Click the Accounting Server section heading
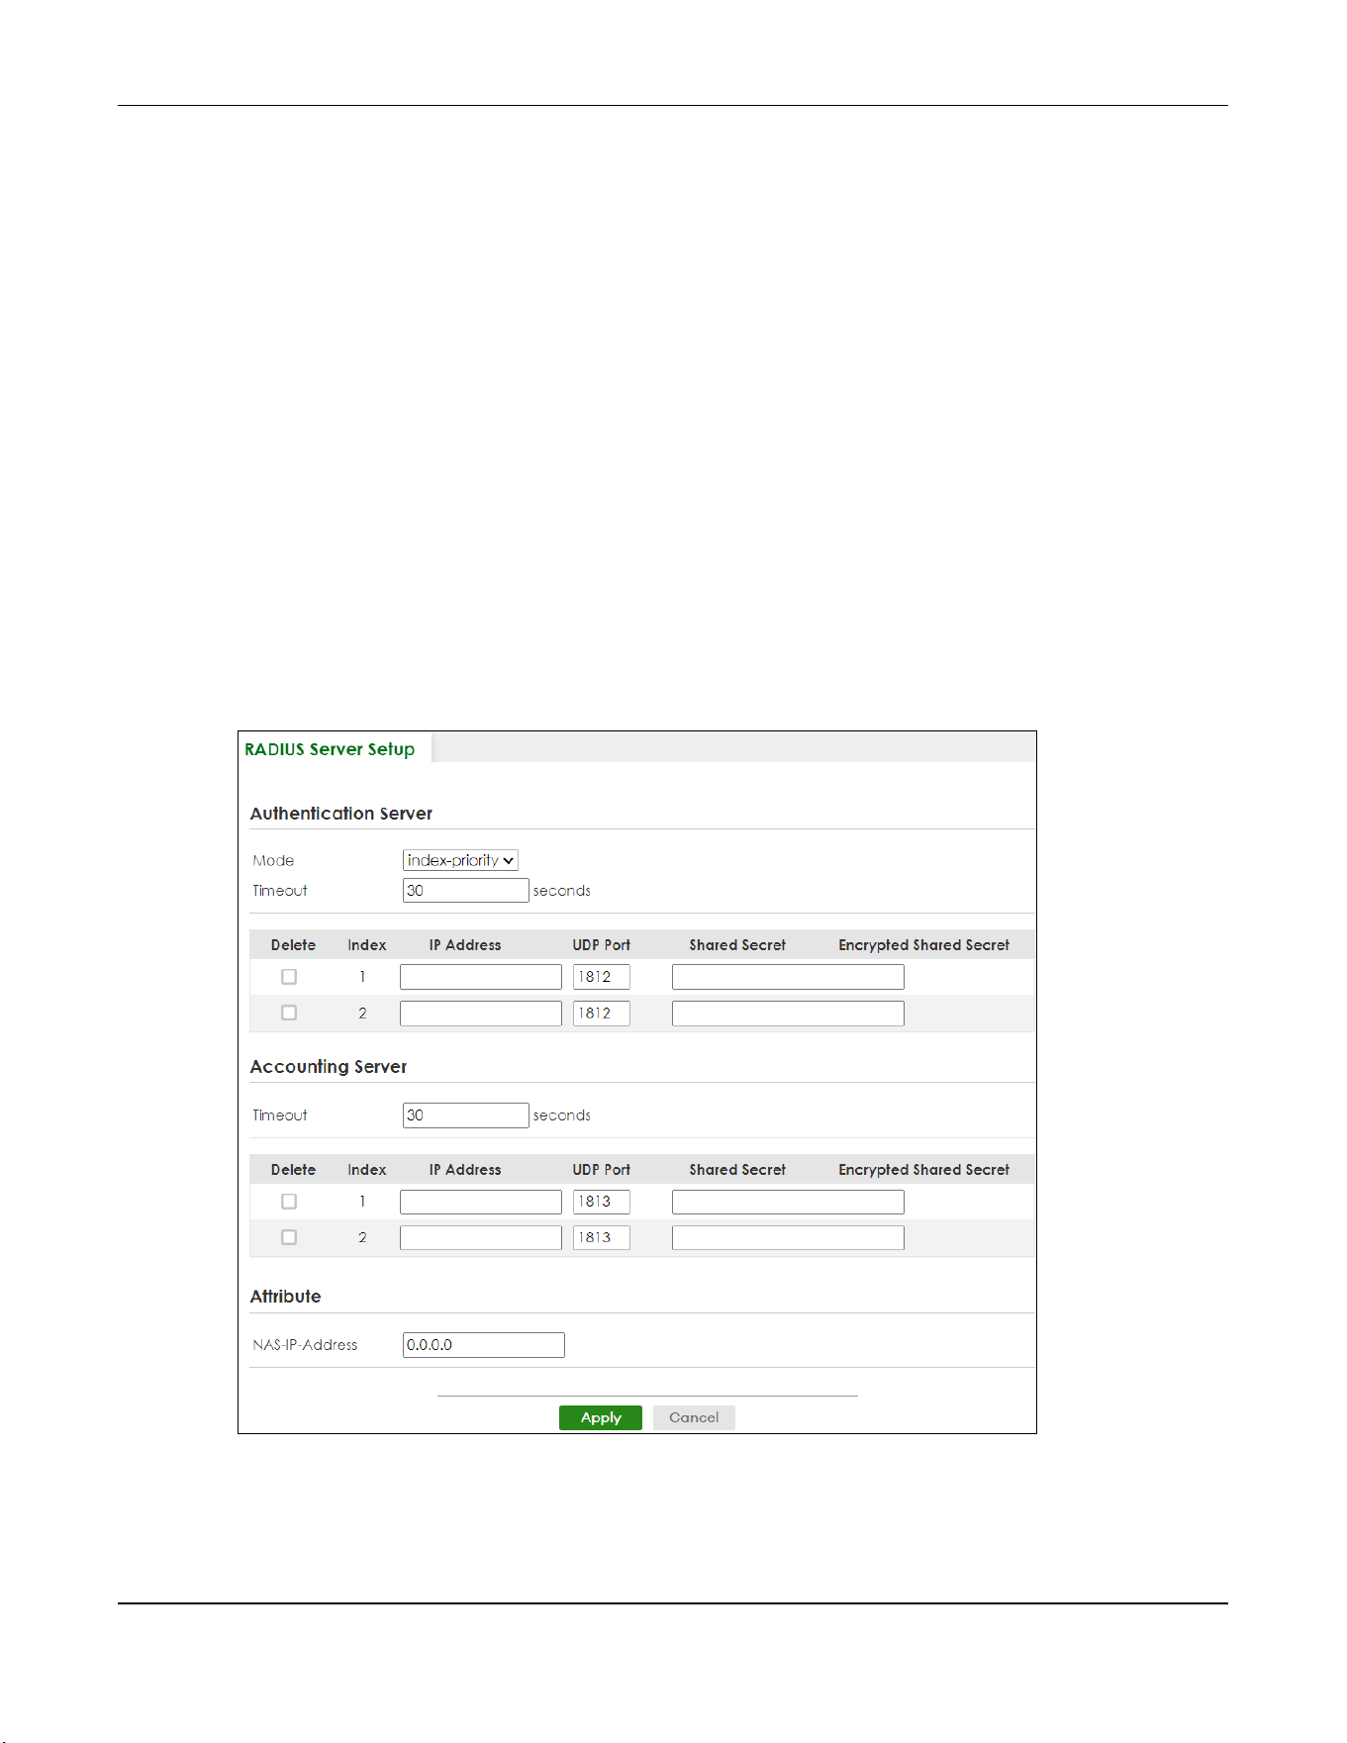The height and width of the screenshot is (1743, 1347). click(x=329, y=1067)
